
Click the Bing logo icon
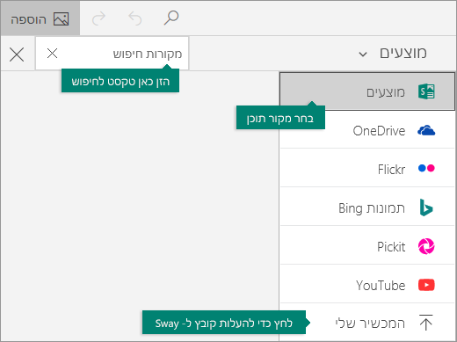tap(425, 207)
